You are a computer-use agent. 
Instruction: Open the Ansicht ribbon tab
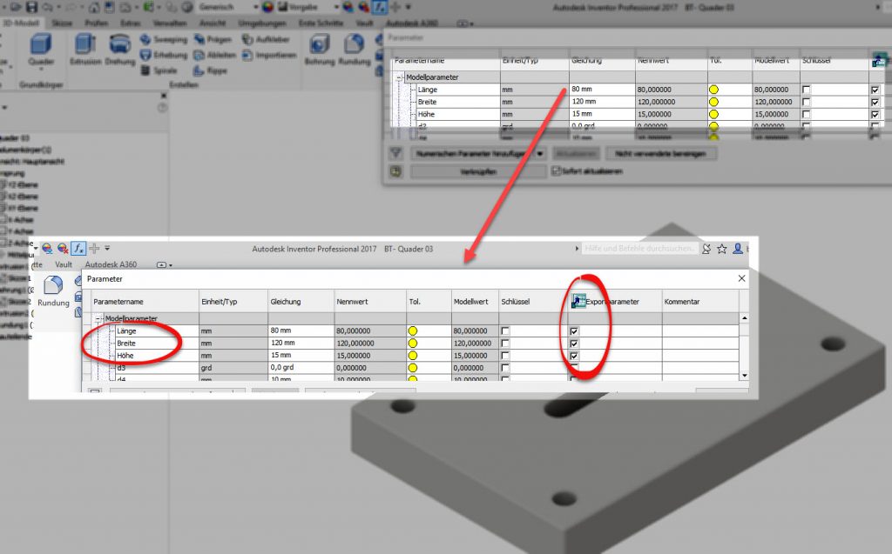click(x=213, y=23)
